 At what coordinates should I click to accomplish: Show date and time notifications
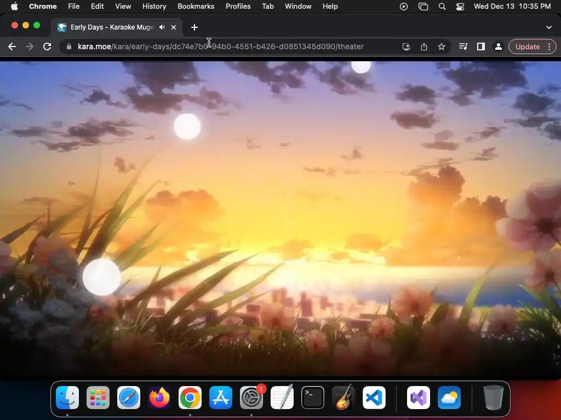(512, 6)
